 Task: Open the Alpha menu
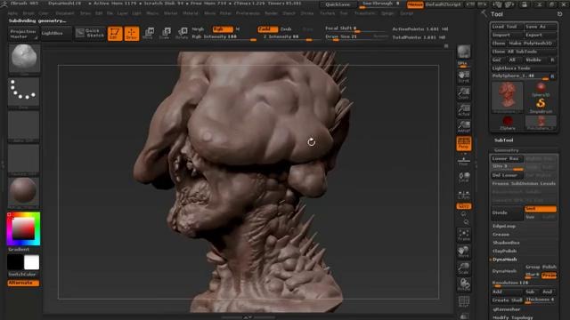coord(12,13)
